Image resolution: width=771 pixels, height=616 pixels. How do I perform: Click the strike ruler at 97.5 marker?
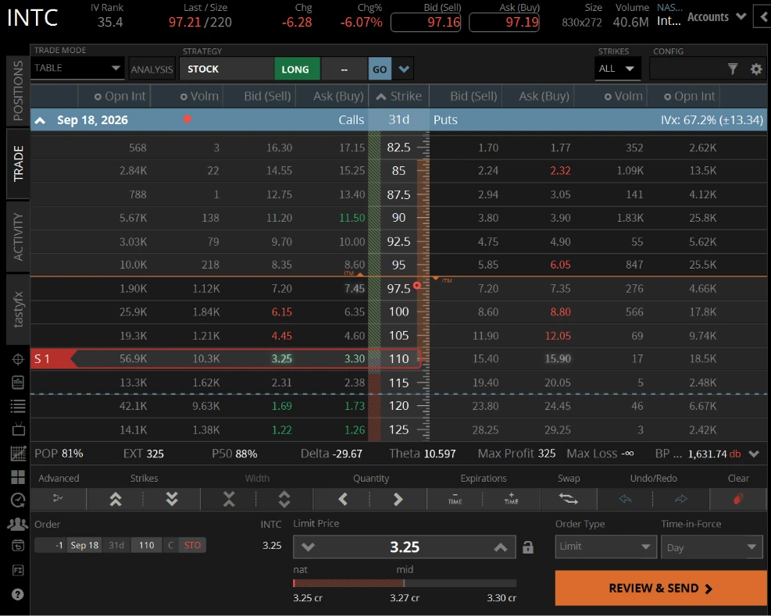[x=417, y=286]
